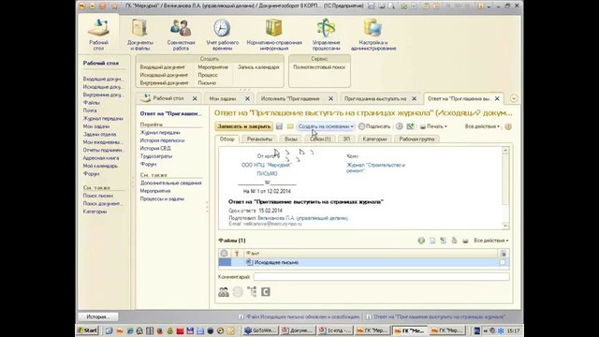This screenshot has width=599, height=337.
Task: Click the floppy disk save icon
Action: (x=279, y=126)
